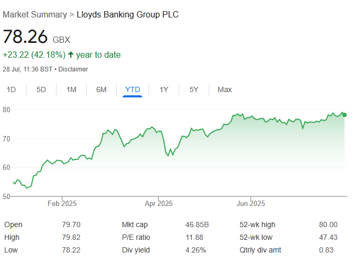353x261 pixels.
Task: Click the green current-price dot on the chart
Action: coord(345,114)
